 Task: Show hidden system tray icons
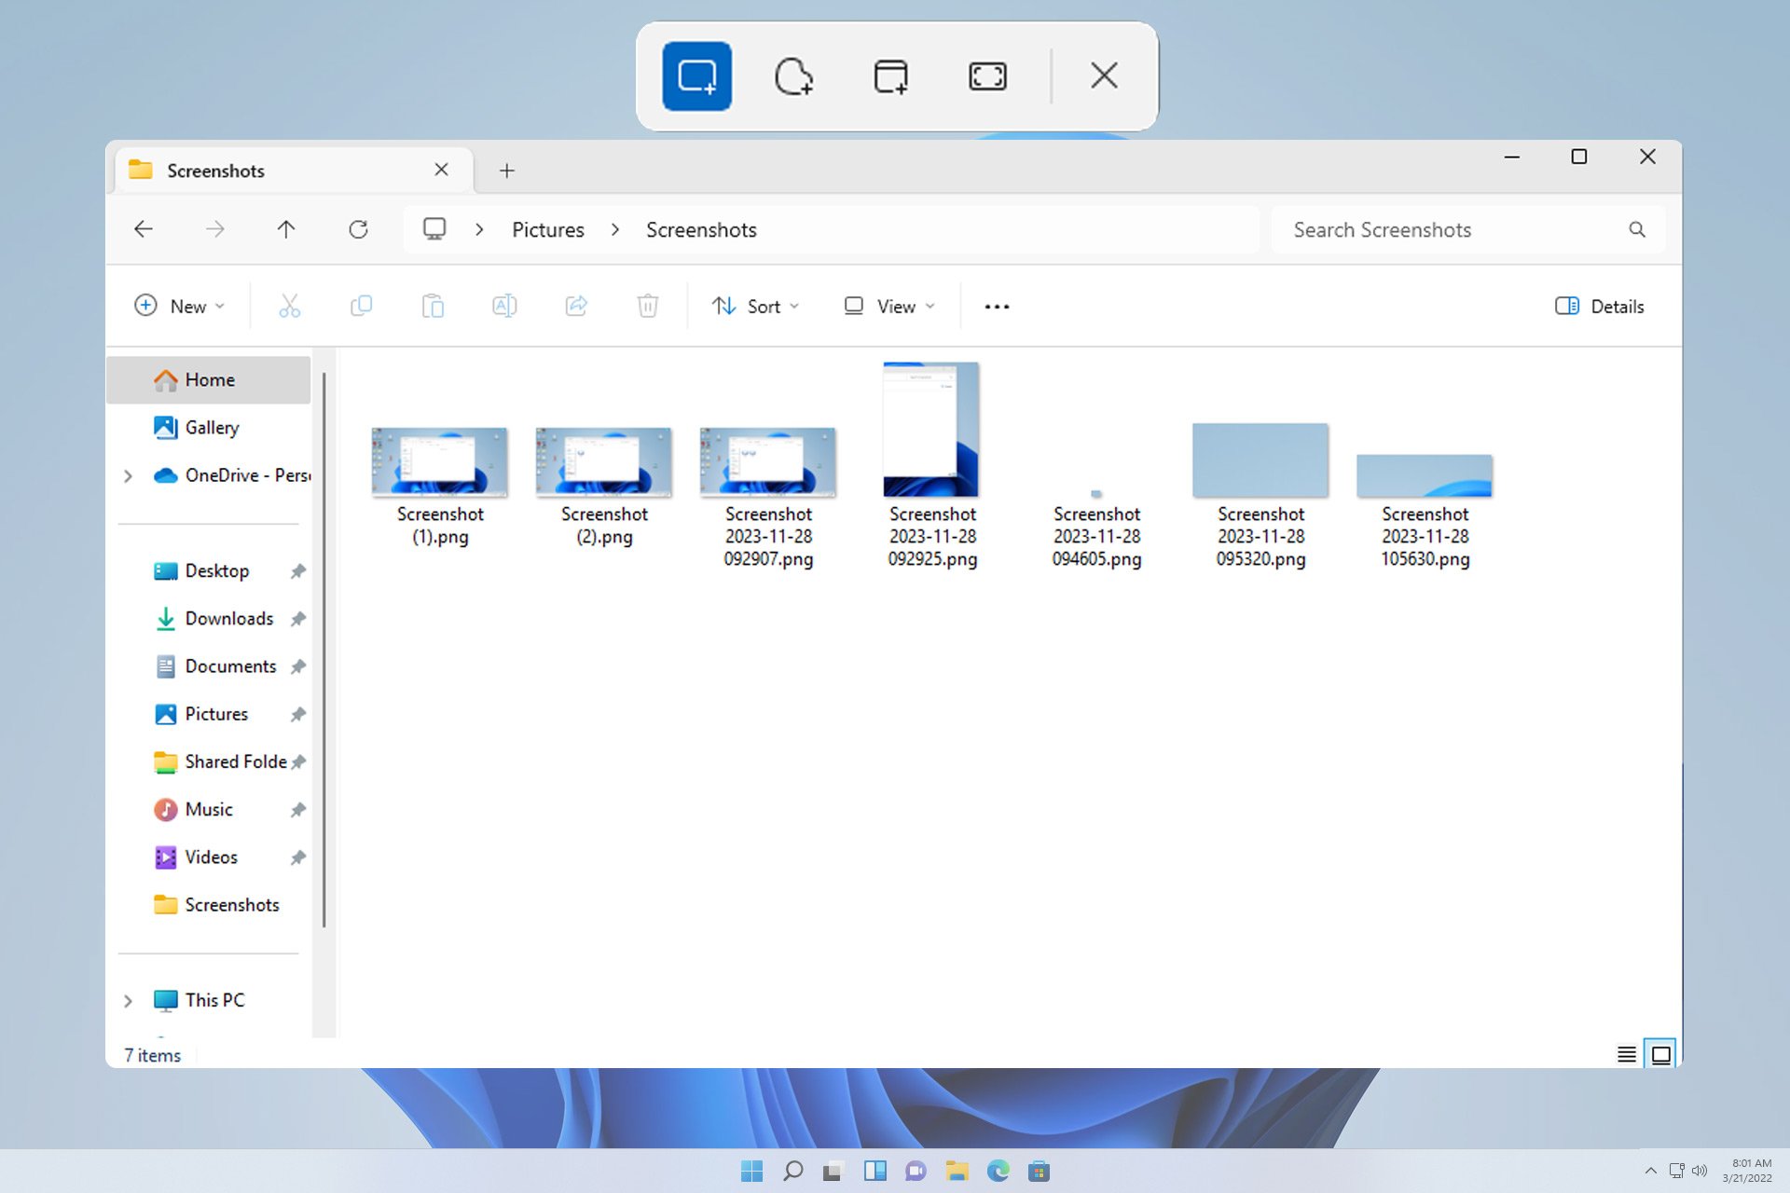pos(1650,1171)
